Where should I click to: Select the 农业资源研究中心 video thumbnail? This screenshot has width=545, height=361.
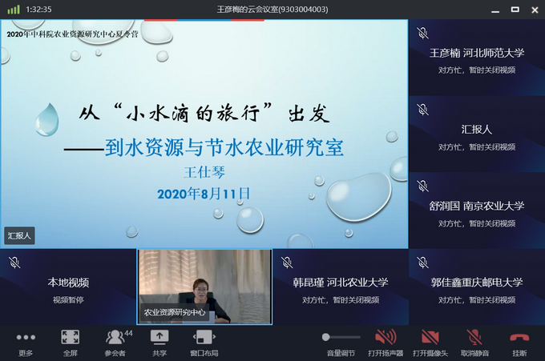tap(204, 287)
